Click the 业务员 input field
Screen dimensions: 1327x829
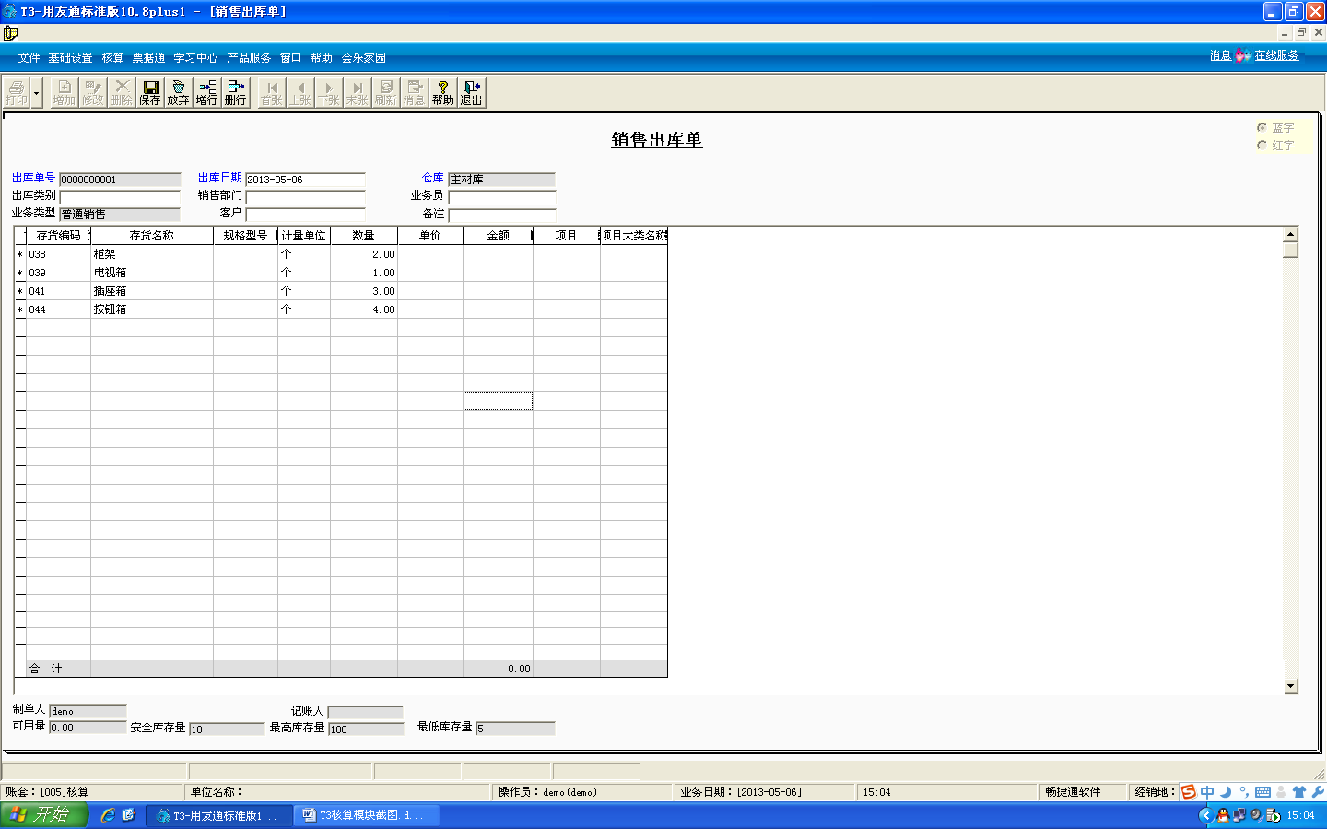tap(502, 196)
